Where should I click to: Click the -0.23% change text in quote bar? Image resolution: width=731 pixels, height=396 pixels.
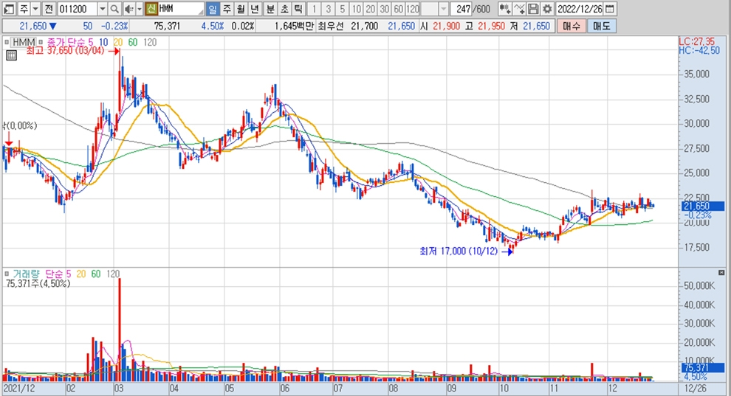pos(114,26)
